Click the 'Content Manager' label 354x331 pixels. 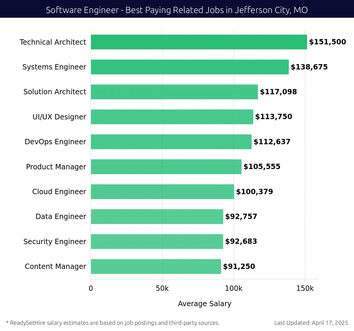click(x=55, y=266)
